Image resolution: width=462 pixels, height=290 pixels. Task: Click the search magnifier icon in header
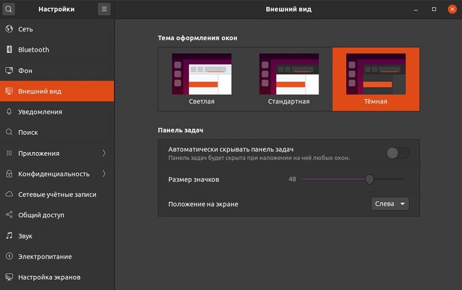[x=9, y=9]
